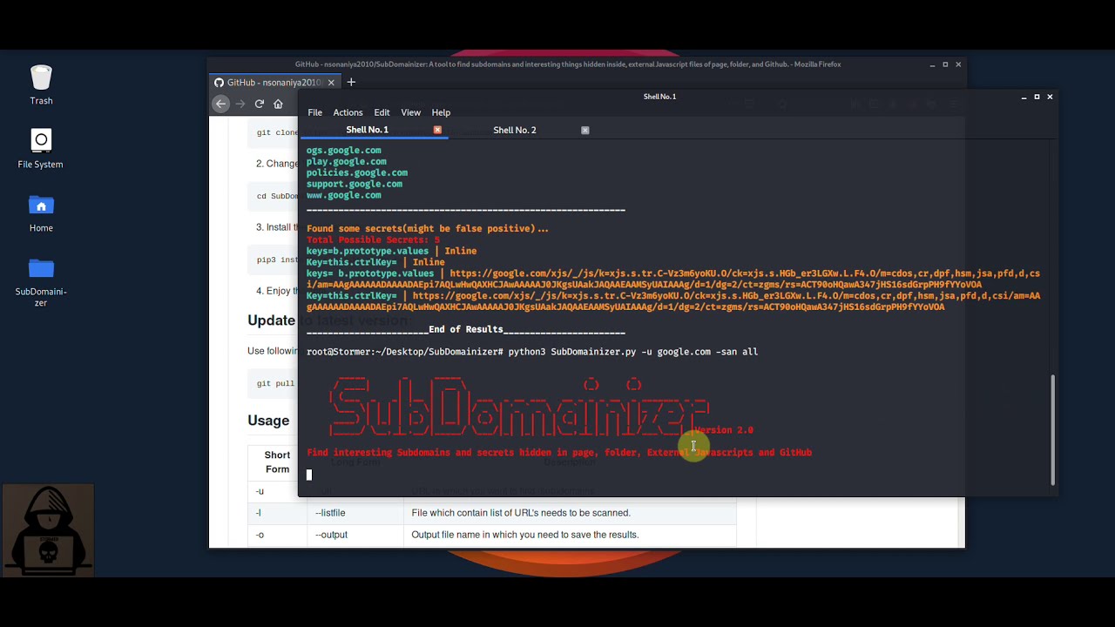The height and width of the screenshot is (627, 1115).
Task: Minimize the Shell No. 1 terminal window
Action: (x=1024, y=97)
